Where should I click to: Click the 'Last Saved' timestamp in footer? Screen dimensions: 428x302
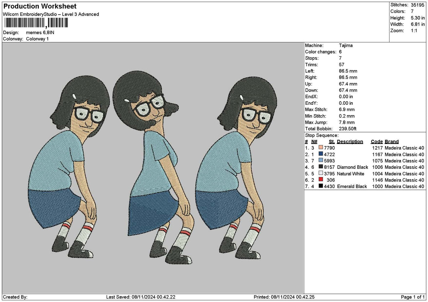coord(141,297)
